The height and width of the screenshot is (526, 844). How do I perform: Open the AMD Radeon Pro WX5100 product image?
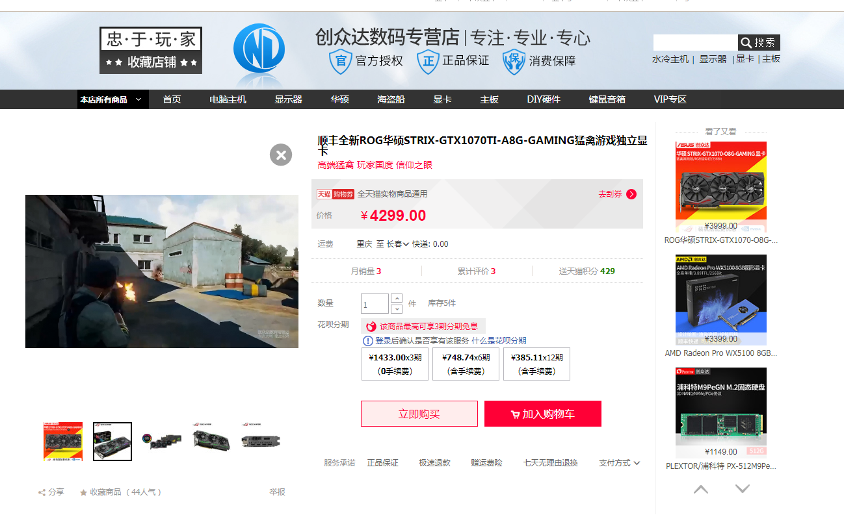[721, 300]
